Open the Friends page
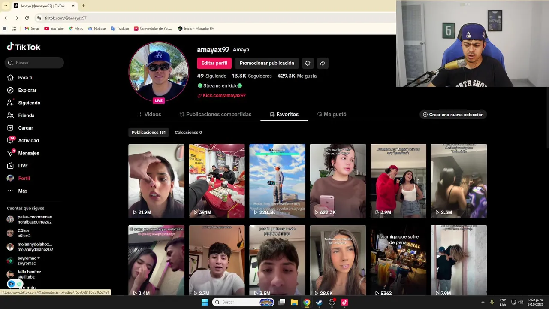This screenshot has height=309, width=549. [21, 115]
